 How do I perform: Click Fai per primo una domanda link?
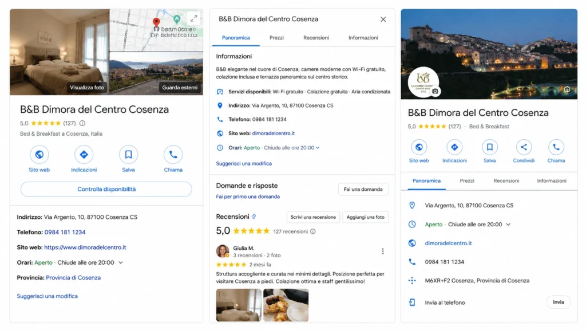point(248,197)
